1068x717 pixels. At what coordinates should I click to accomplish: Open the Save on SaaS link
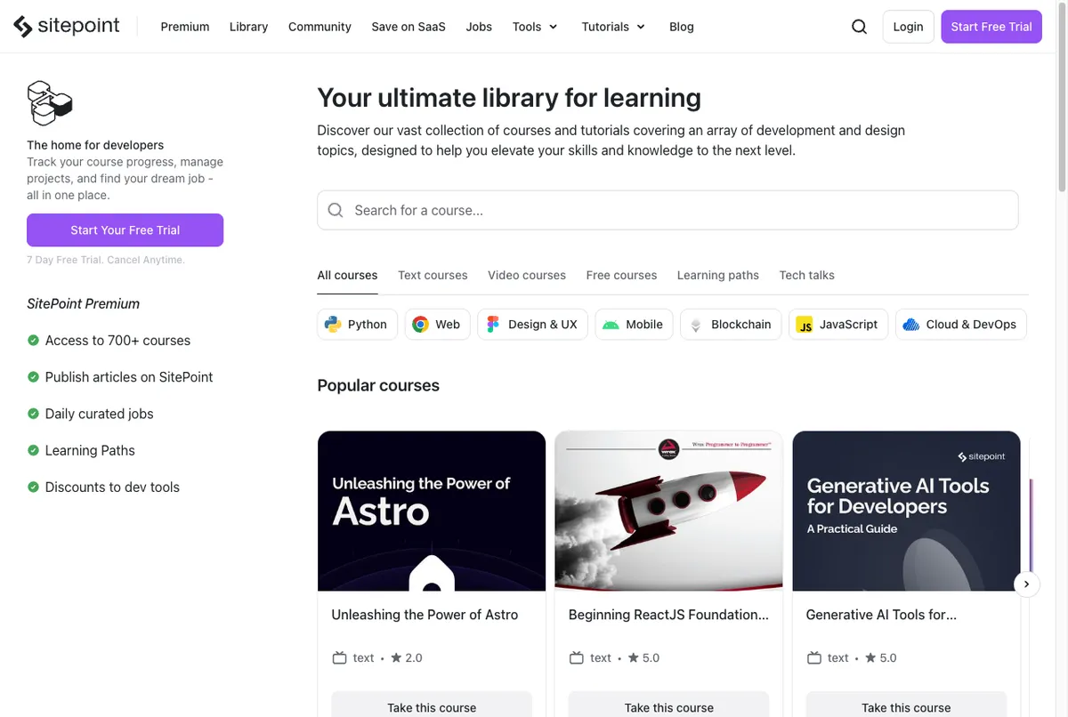tap(409, 27)
